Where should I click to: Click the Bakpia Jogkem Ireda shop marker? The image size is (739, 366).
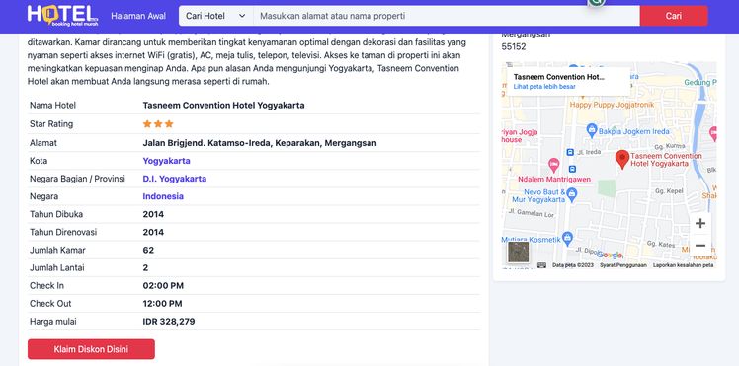[x=592, y=129]
